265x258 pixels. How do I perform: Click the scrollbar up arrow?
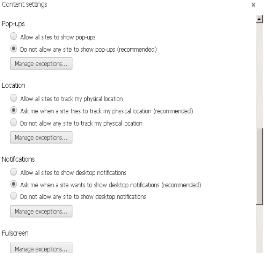[259, 19]
